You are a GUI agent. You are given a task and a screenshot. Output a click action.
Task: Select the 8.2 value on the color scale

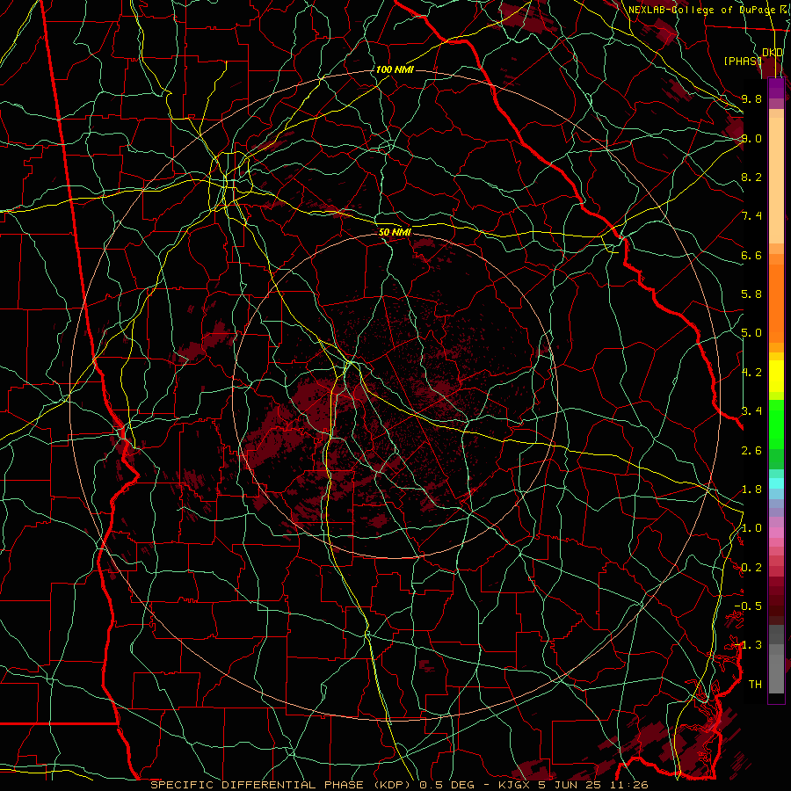[751, 177]
